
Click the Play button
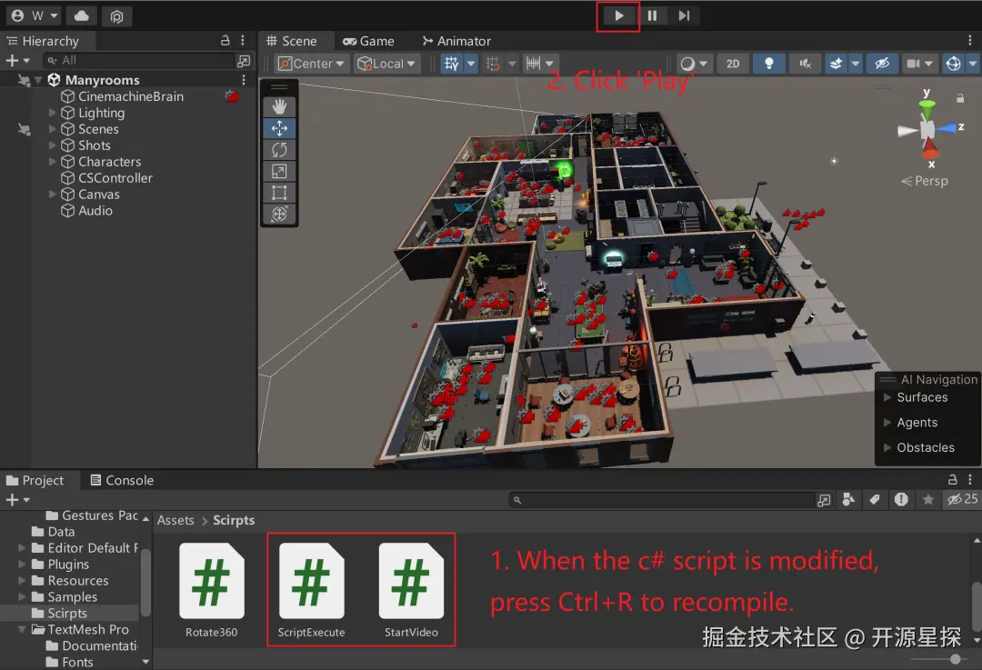pos(619,15)
